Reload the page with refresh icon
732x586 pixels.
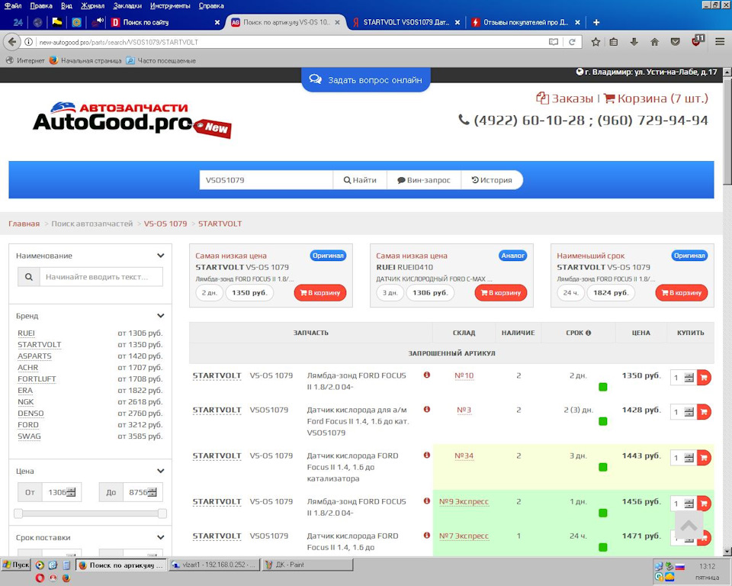[x=572, y=42]
